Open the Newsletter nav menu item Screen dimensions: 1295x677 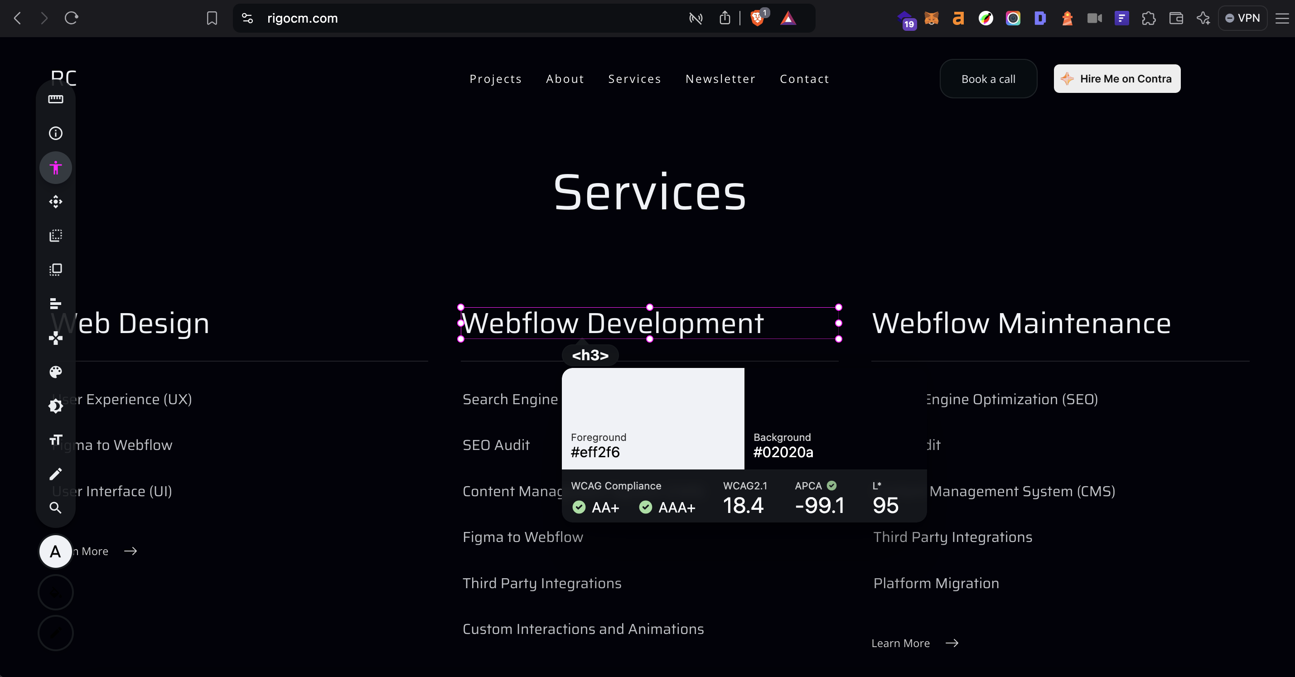720,79
